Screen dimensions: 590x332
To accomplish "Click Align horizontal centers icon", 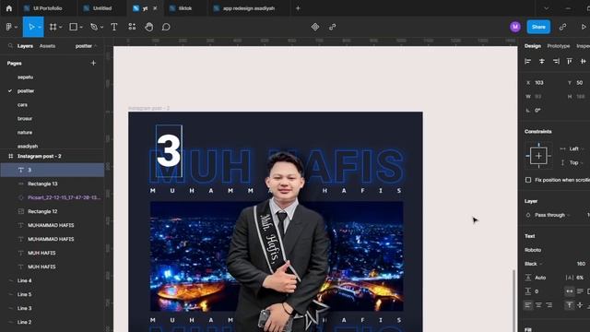I will 542,61.
